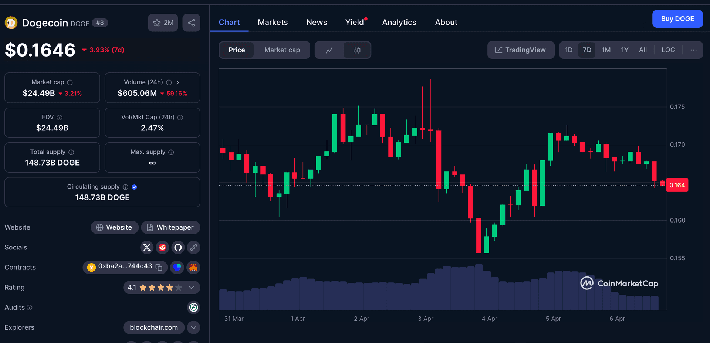This screenshot has width=710, height=343.
Task: Open the GitHub source code link
Action: 178,247
